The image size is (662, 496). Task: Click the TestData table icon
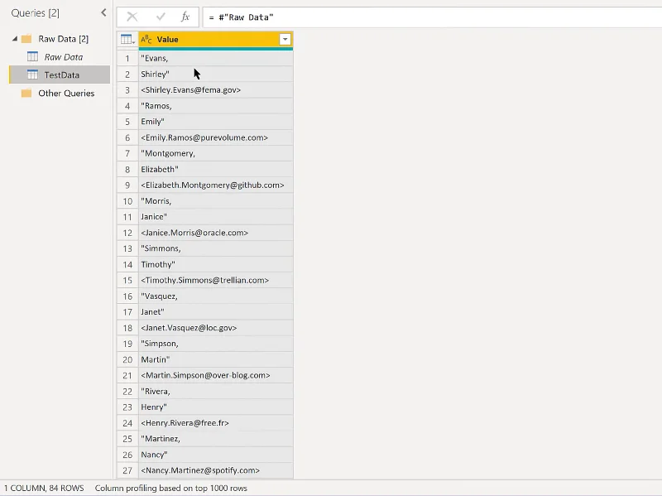coord(32,75)
